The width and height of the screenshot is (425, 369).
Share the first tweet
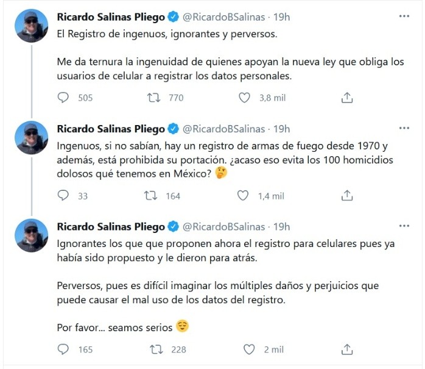pos(347,98)
